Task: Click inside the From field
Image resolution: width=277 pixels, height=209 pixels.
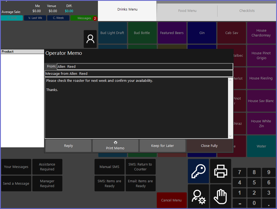Action: [144, 67]
